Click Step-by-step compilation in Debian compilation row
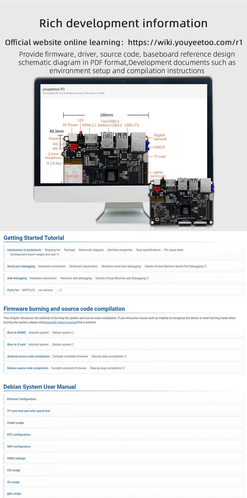This screenshot has height=498, width=247. point(106,368)
